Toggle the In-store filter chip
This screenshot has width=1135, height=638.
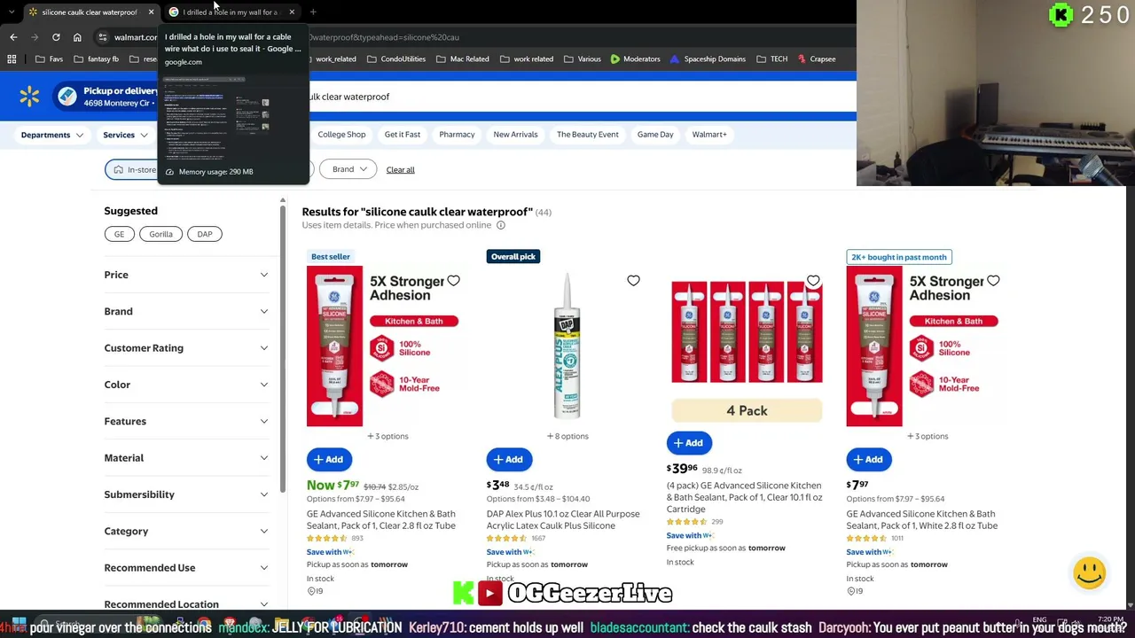point(132,169)
